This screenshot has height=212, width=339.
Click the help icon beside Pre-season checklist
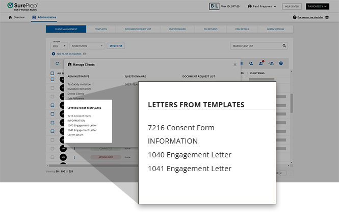(x=295, y=17)
